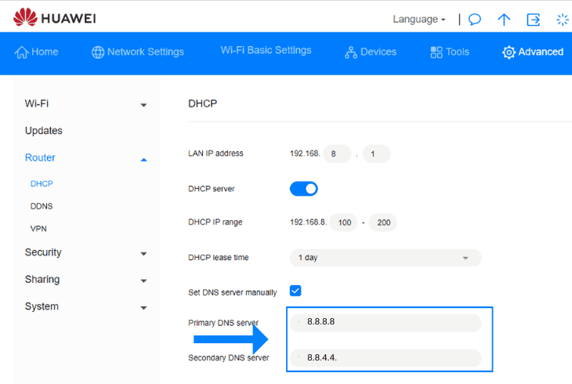Image resolution: width=572 pixels, height=384 pixels.
Task: Click the globe icon for Network Settings
Action: coord(98,53)
